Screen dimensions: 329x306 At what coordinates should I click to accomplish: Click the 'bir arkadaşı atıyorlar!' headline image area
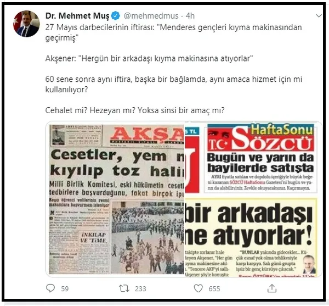[x=249, y=224]
